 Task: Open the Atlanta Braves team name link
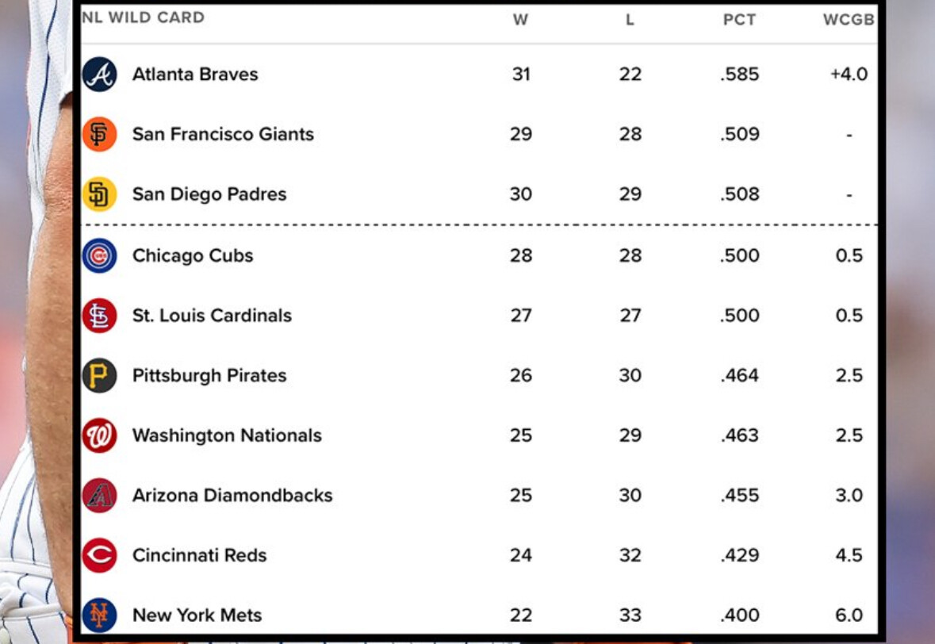196,75
